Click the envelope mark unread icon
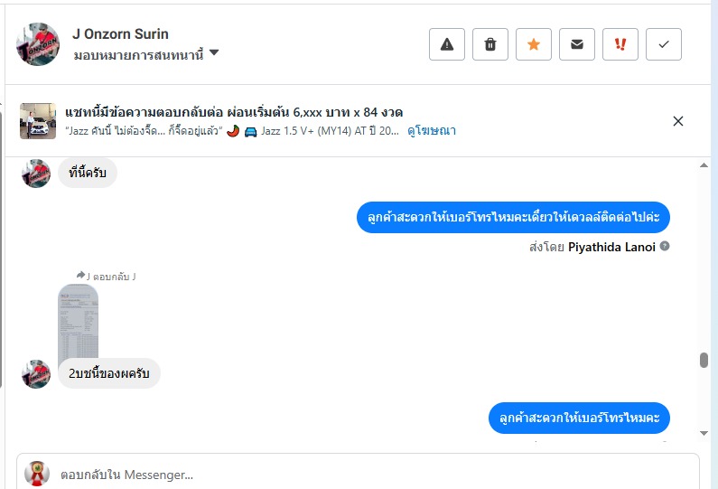The width and height of the screenshot is (718, 489). coord(576,44)
